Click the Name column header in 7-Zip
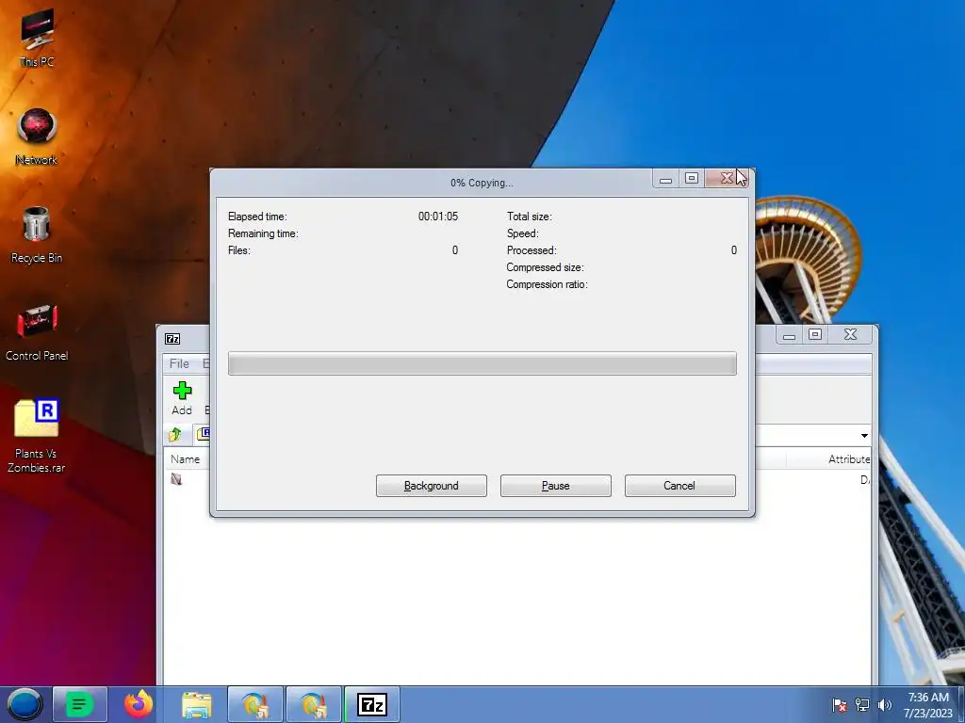 (186, 458)
